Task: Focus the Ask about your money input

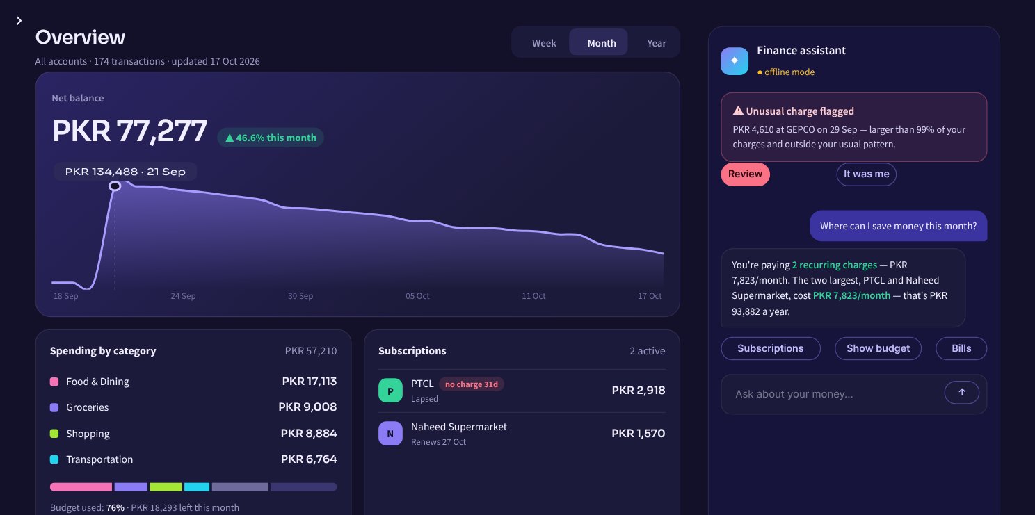Action: pyautogui.click(x=833, y=394)
